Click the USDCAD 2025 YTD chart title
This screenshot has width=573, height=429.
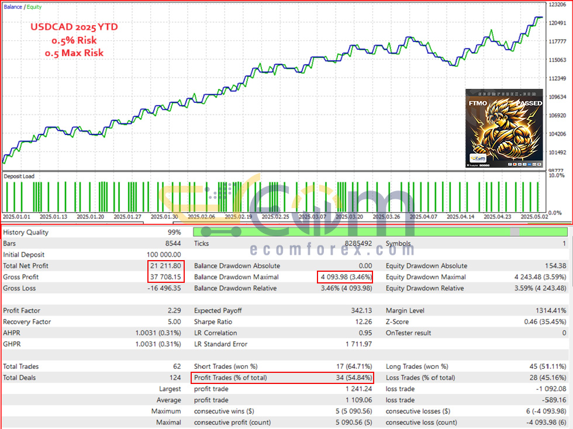click(x=74, y=27)
